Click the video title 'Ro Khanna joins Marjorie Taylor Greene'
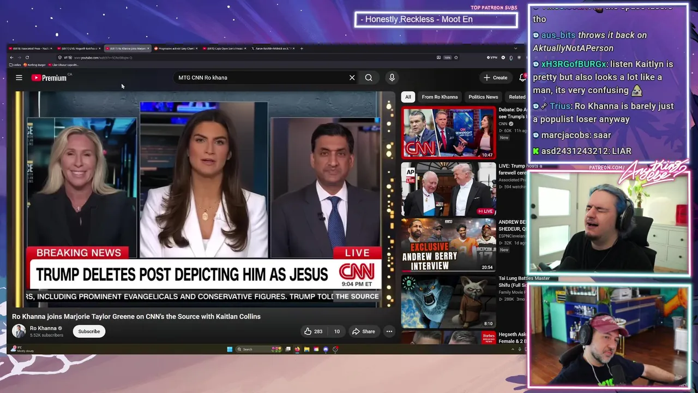 click(136, 317)
